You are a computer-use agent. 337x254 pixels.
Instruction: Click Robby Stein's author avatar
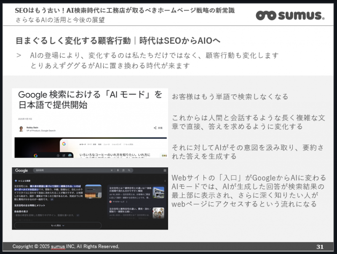(21, 129)
